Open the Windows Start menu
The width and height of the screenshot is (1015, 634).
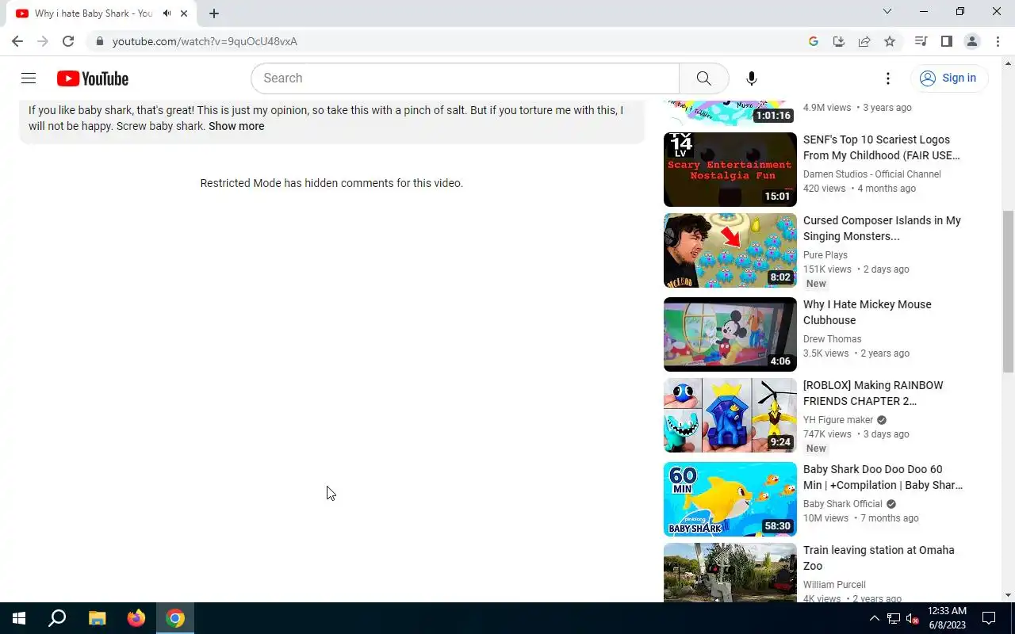pyautogui.click(x=19, y=618)
